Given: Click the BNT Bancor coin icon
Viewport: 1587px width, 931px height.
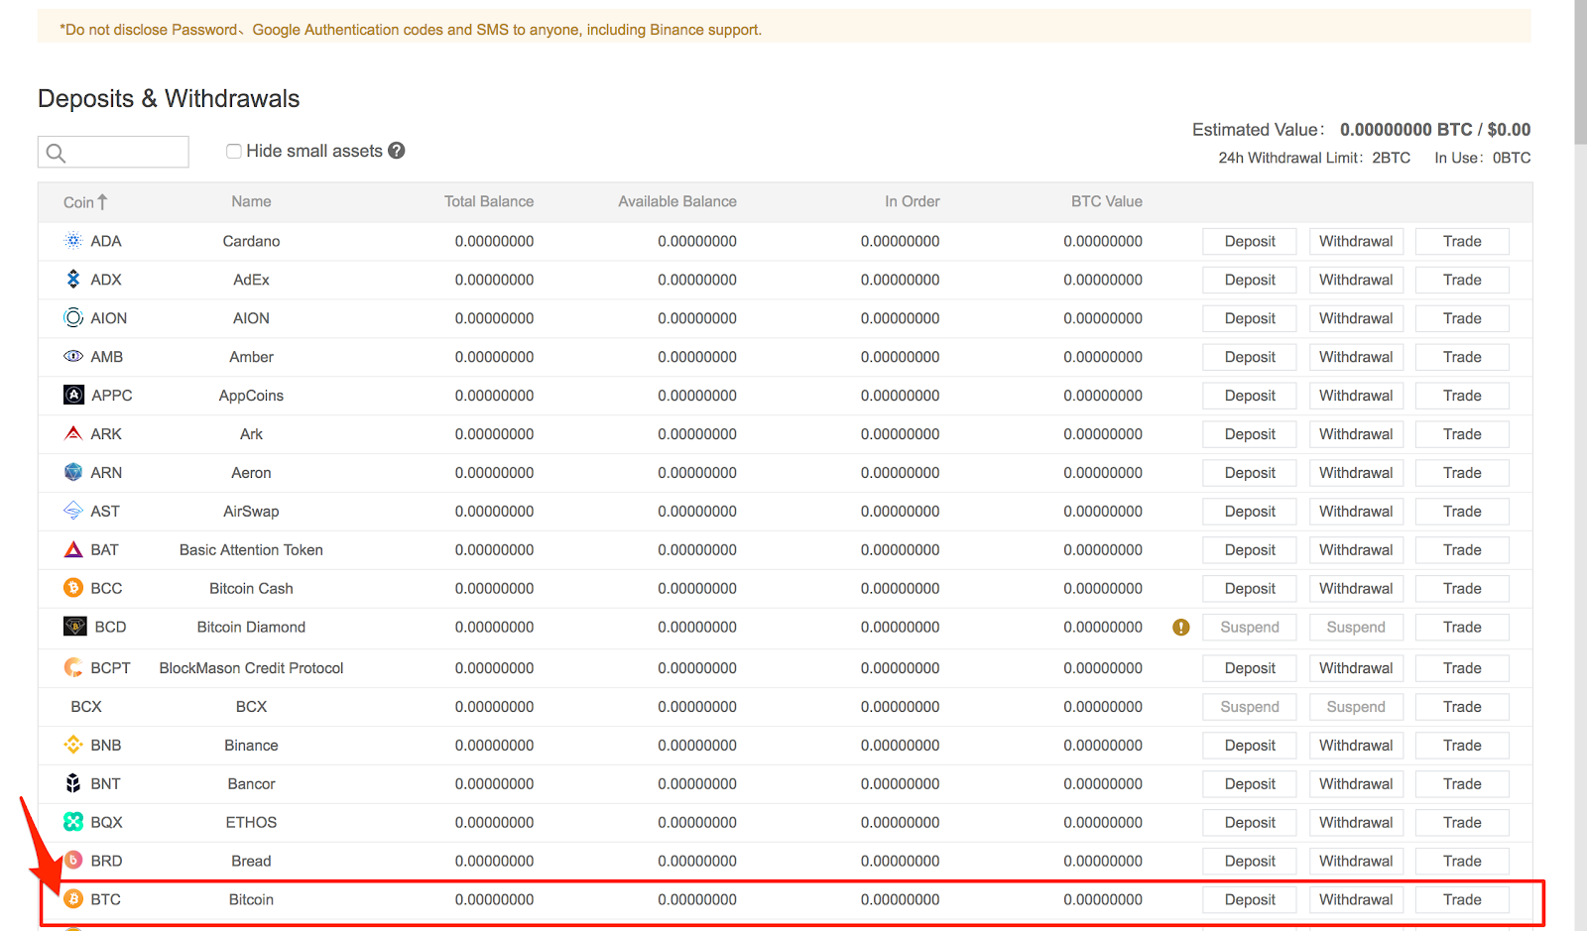Looking at the screenshot, I should coord(73,784).
